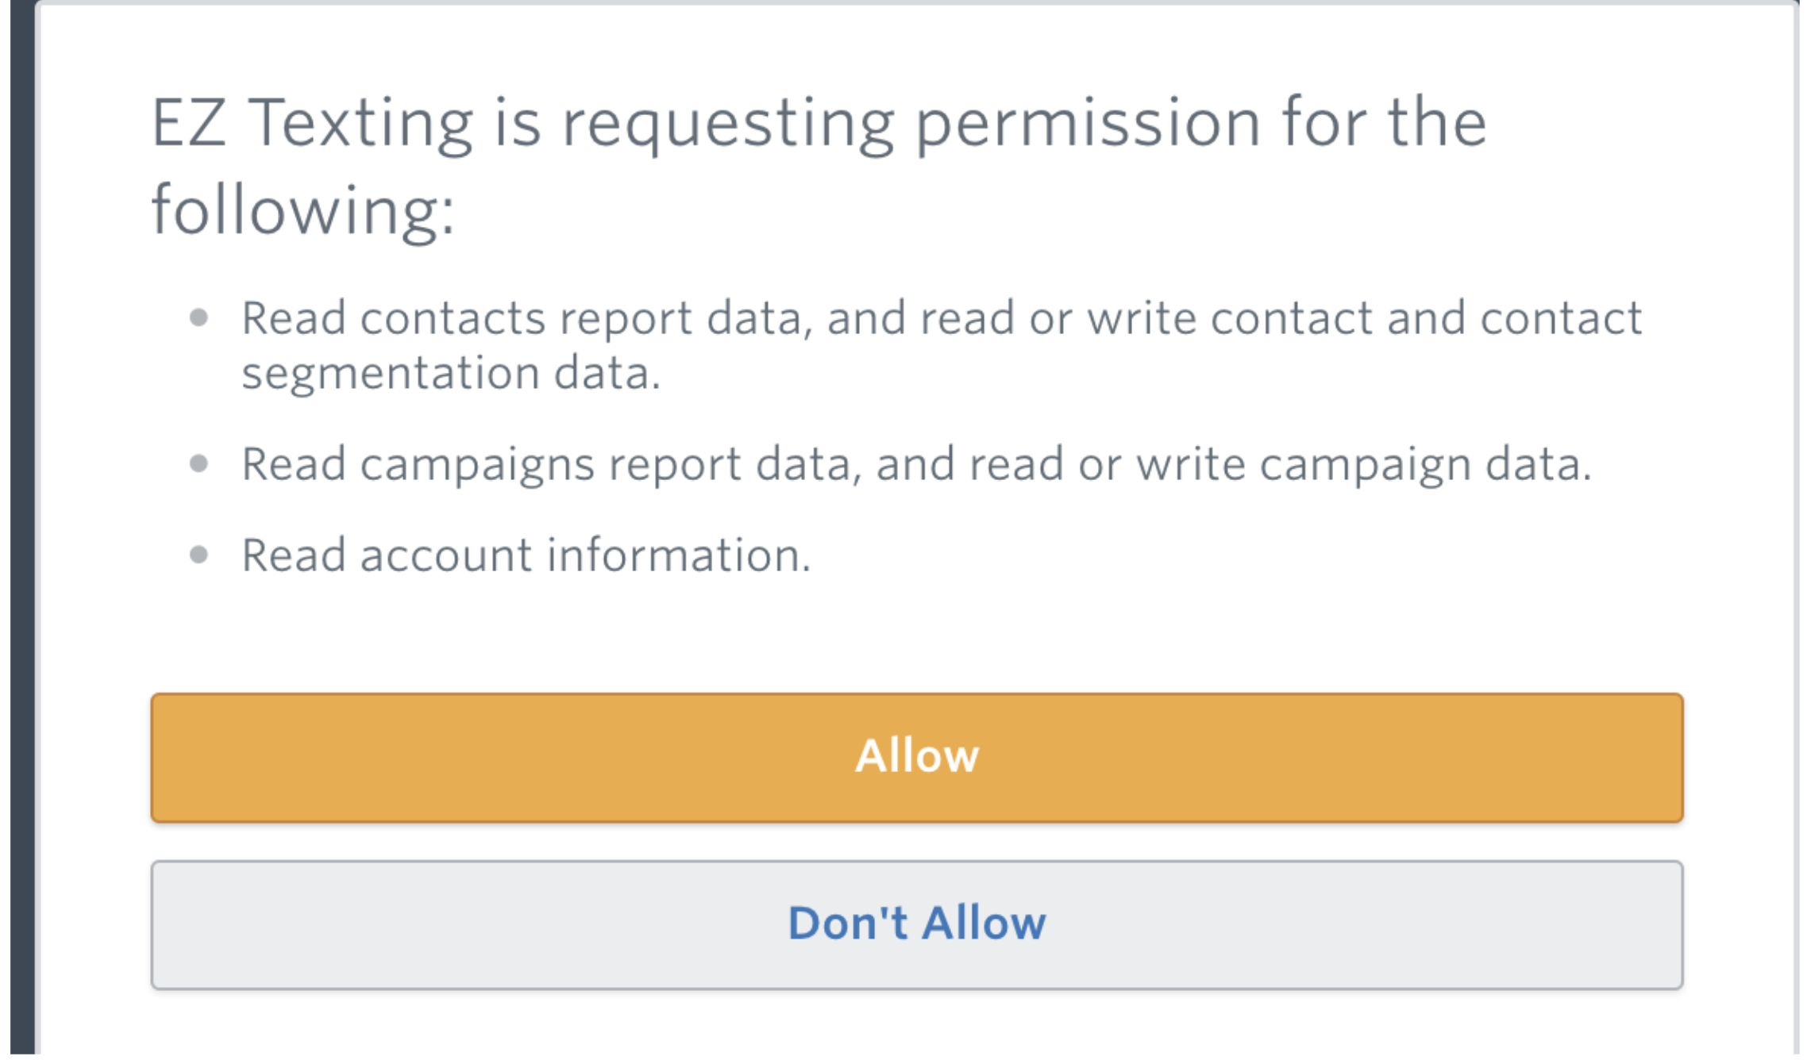Click the bullet dot beside account information
This screenshot has width=1807, height=1060.
click(198, 555)
